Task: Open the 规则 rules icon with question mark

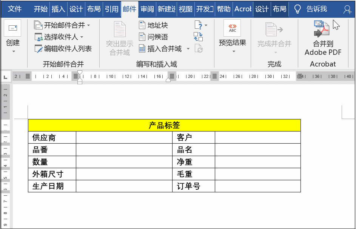Action: pyautogui.click(x=197, y=25)
